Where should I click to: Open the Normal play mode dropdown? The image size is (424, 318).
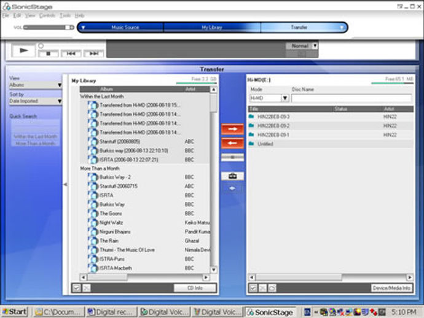pyautogui.click(x=315, y=46)
